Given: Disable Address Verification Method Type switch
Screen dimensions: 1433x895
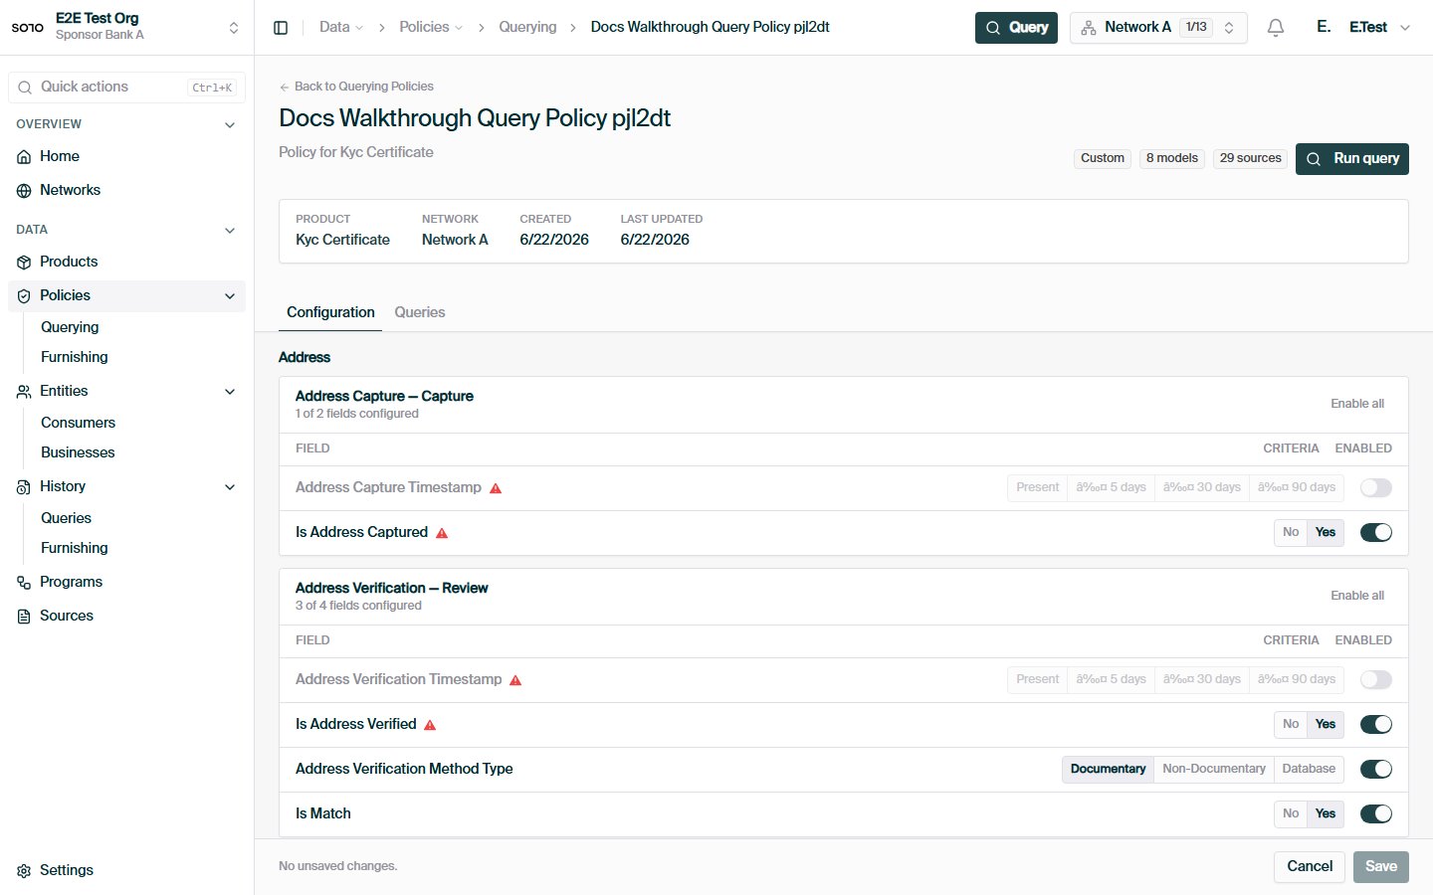Looking at the screenshot, I should 1376,769.
